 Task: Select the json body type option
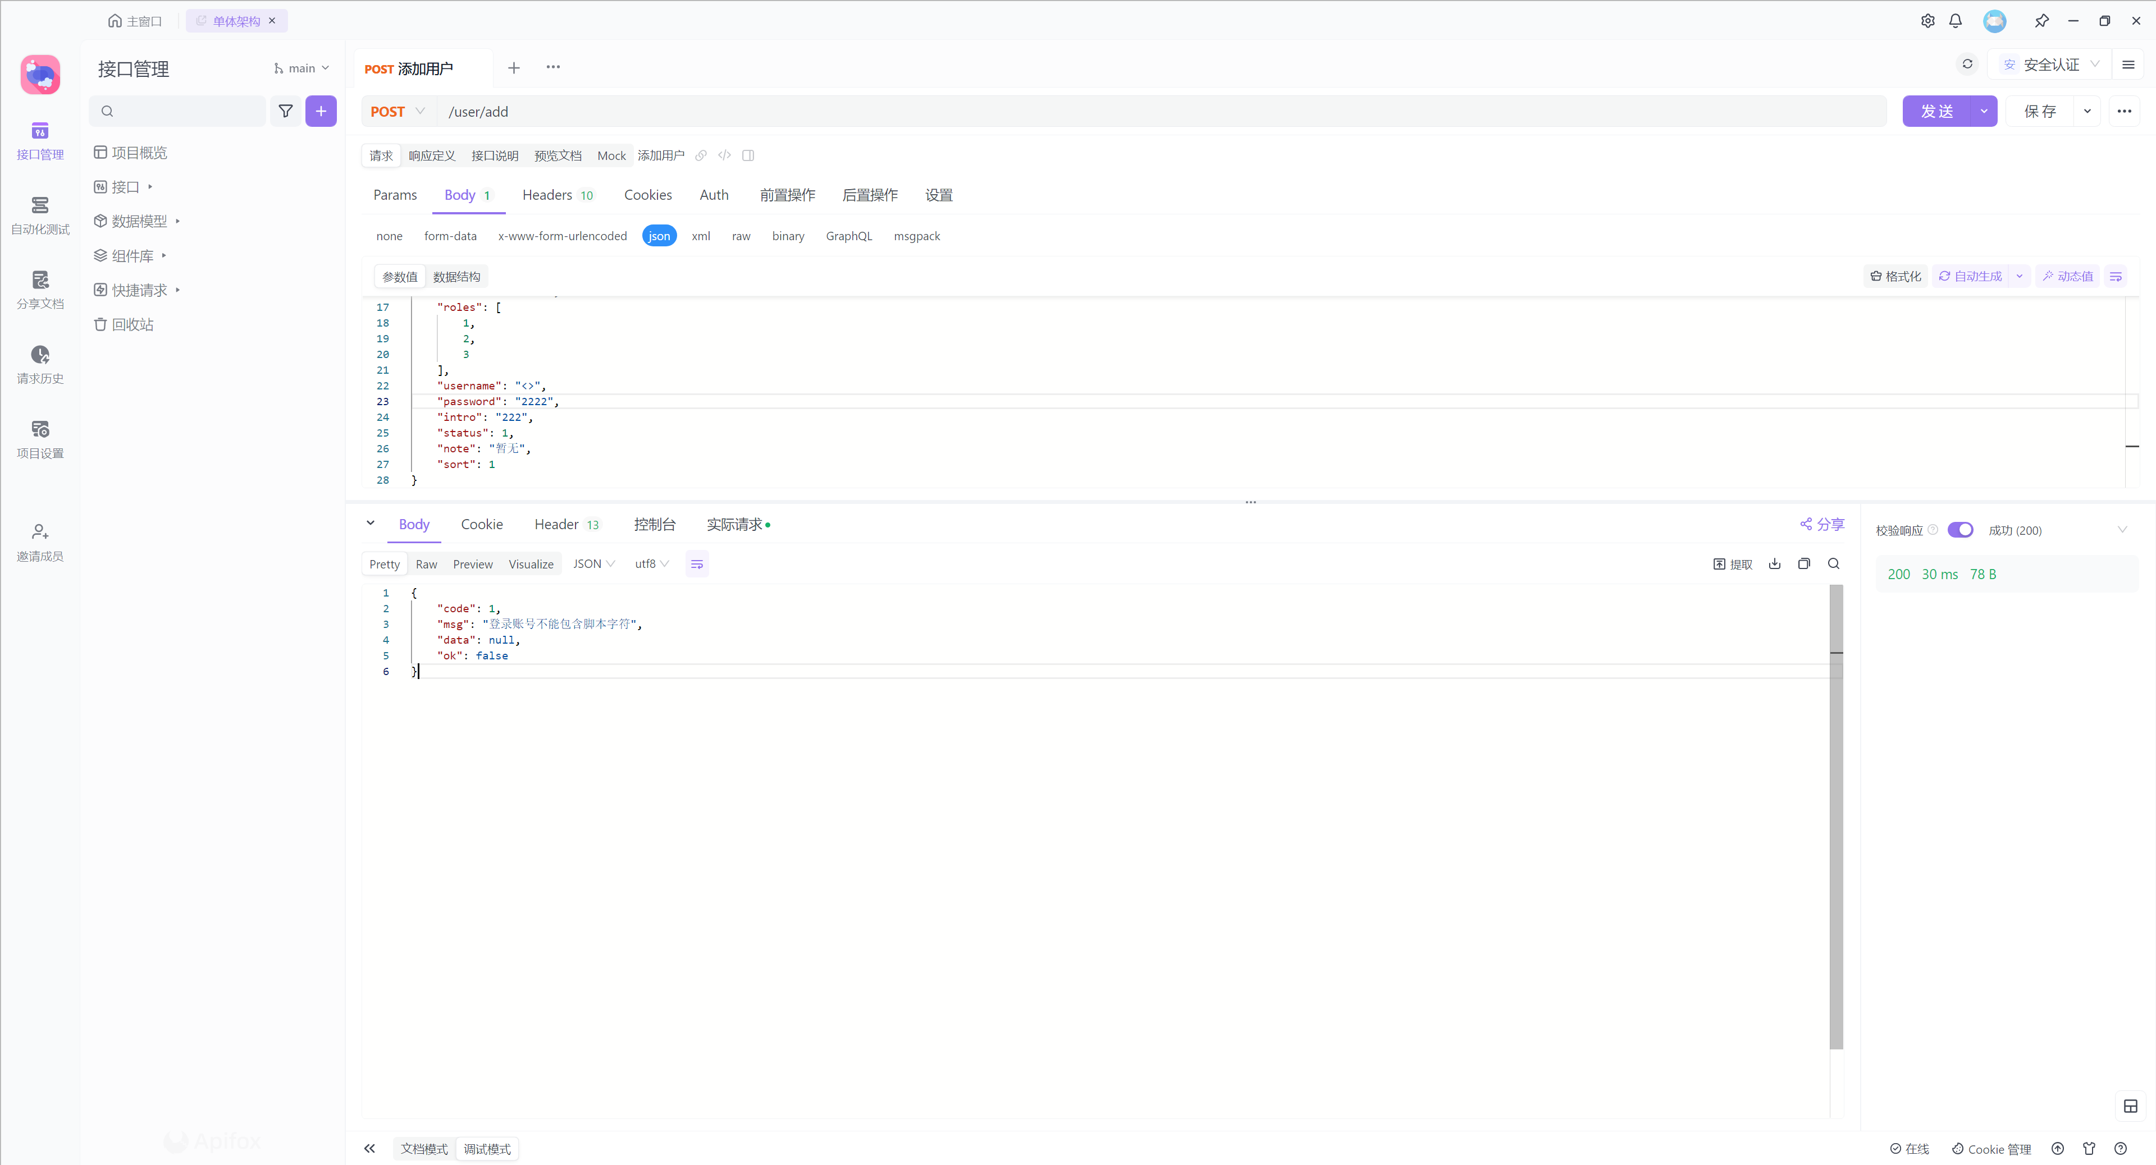point(659,236)
